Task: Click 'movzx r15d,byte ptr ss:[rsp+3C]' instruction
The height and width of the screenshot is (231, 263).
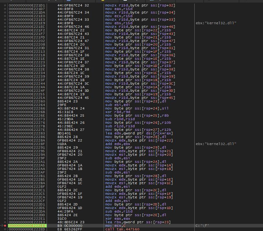Action: click(x=140, y=84)
